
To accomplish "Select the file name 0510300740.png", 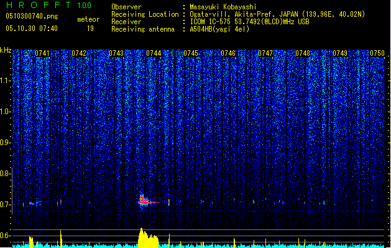I will [32, 17].
